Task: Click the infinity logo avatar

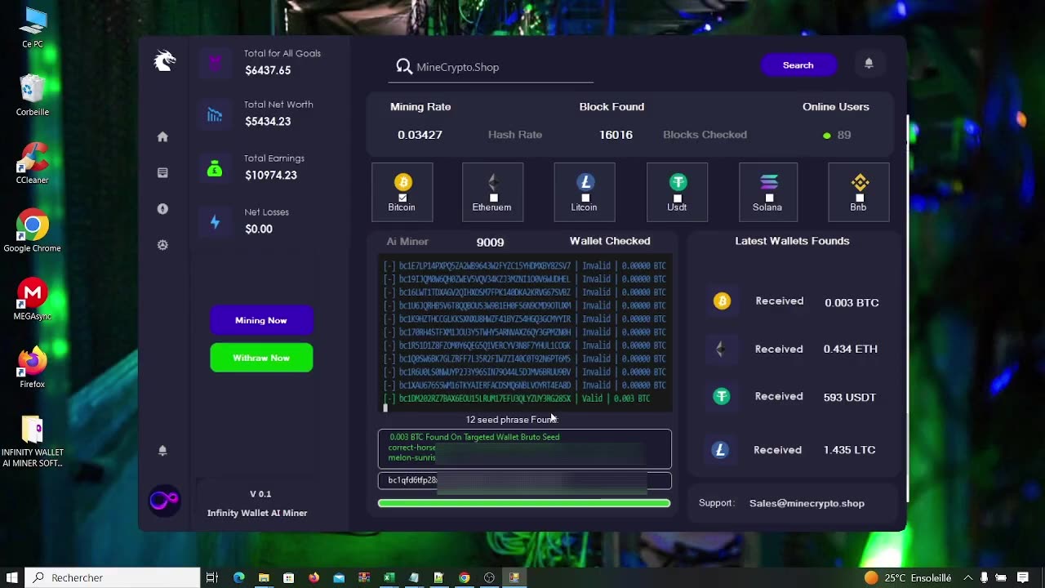Action: click(164, 500)
